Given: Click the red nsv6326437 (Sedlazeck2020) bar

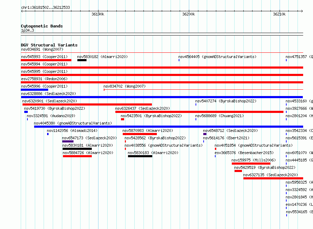Looking at the screenshot, I should [x=199, y=112].
